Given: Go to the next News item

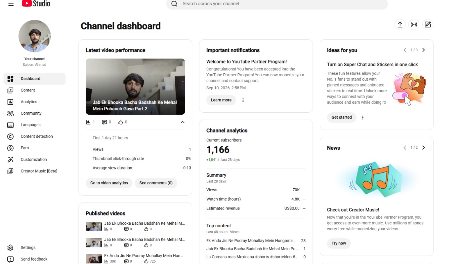Looking at the screenshot, I should (423, 148).
